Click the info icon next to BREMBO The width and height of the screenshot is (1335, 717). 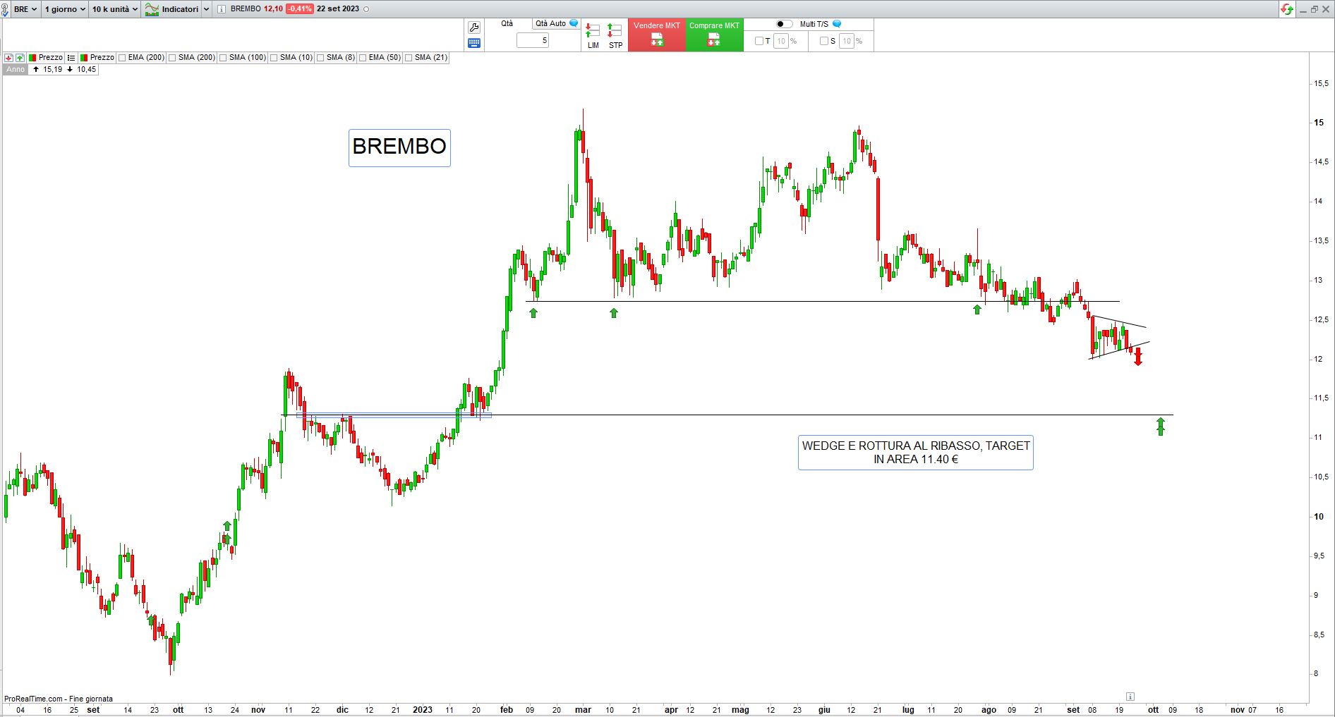[222, 9]
